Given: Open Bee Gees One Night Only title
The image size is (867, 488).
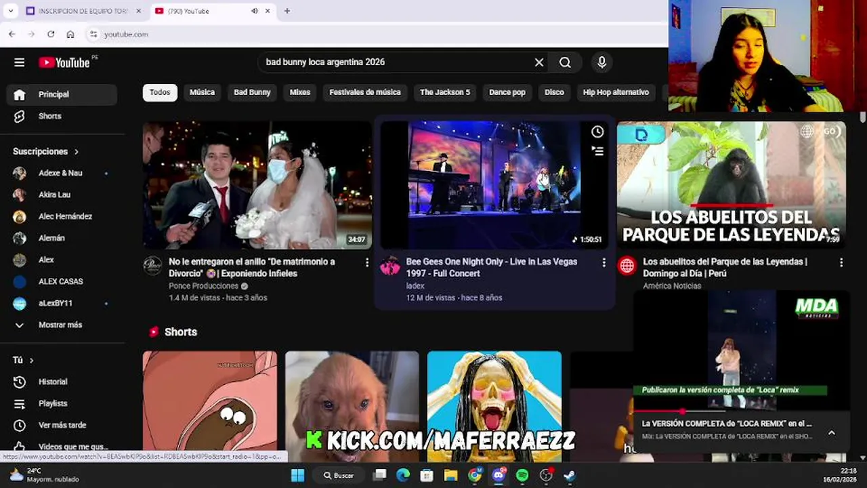Looking at the screenshot, I should 492,267.
